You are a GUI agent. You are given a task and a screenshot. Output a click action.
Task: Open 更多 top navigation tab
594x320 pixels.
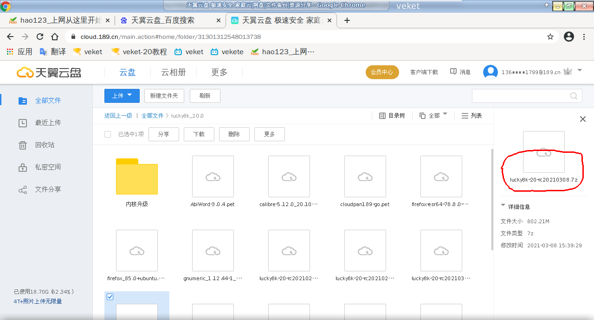tap(220, 72)
